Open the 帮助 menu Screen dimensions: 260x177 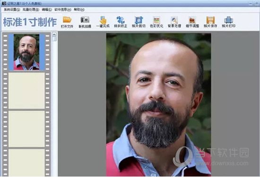click(x=79, y=9)
